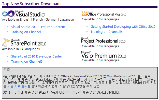This screenshot has height=100, width=159.
Task: Open Training on Channel9 under Office Professional Plus
Action: coord(106,32)
